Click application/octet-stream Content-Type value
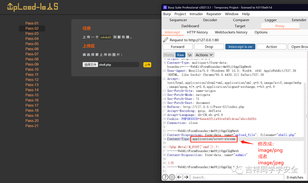308x183 pixels. (x=214, y=139)
